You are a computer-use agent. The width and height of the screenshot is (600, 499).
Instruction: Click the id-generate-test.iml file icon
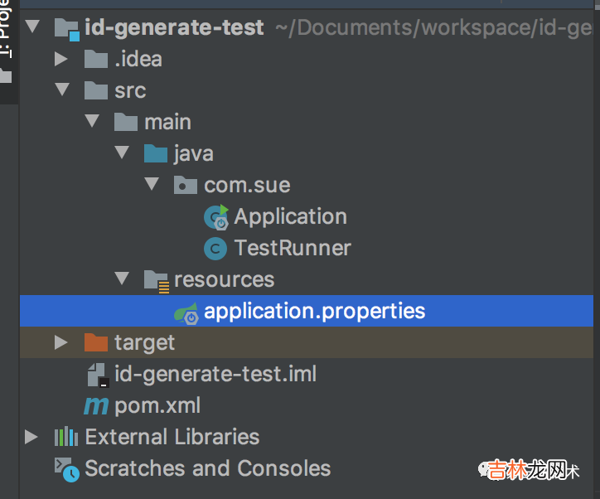[97, 375]
